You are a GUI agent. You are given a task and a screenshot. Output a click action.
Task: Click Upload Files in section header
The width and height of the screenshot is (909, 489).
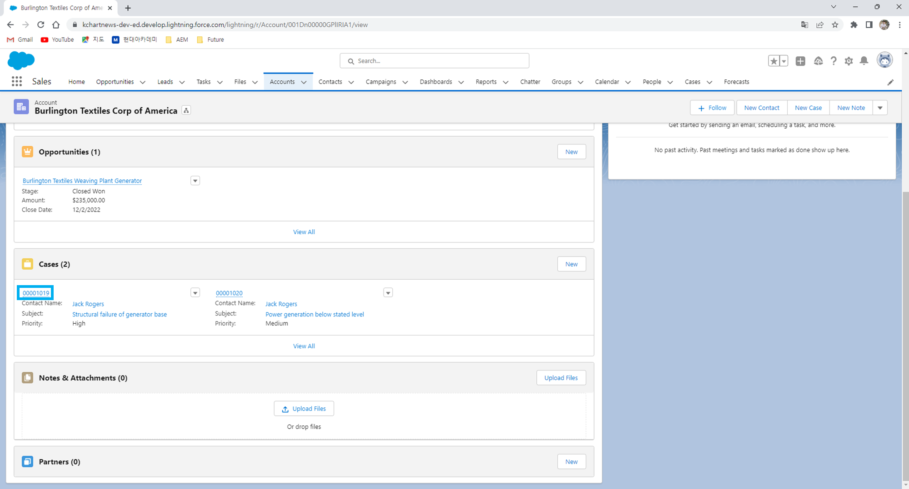click(x=561, y=378)
